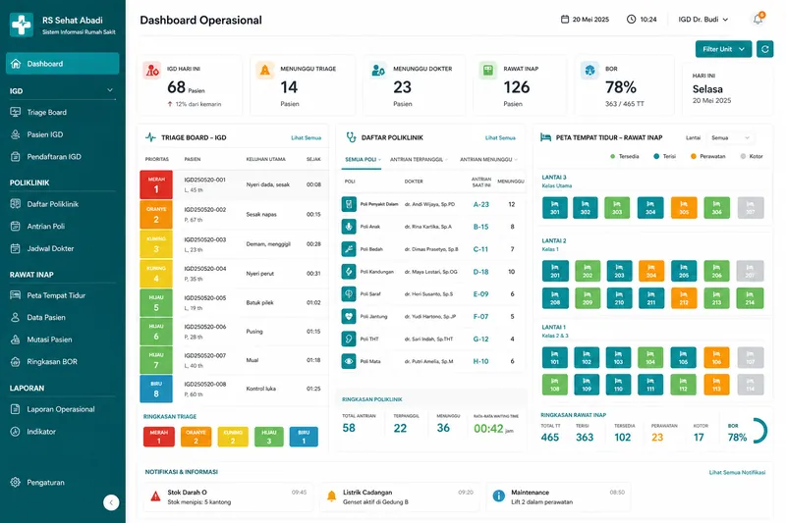Select bed 305 under maintenance
This screenshot has height=523, width=786.
[x=684, y=208]
